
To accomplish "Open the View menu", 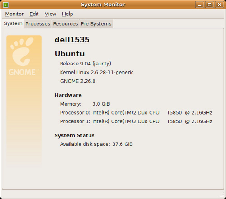I will tap(50, 14).
